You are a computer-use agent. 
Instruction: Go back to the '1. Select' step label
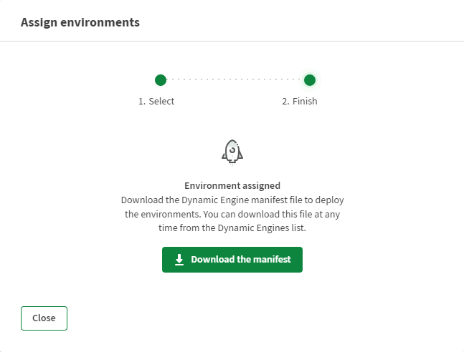click(x=156, y=101)
